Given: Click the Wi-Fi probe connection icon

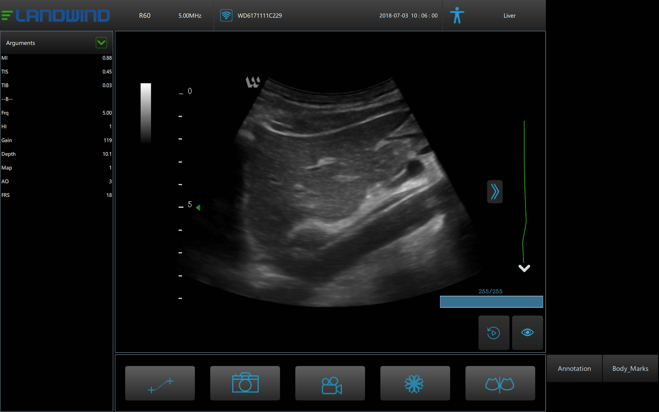Looking at the screenshot, I should [x=226, y=15].
